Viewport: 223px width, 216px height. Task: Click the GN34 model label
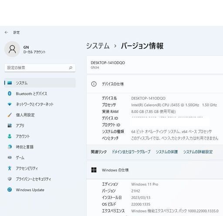pos(95,68)
